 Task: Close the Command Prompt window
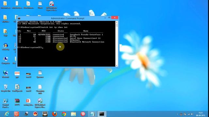(x=115, y=18)
